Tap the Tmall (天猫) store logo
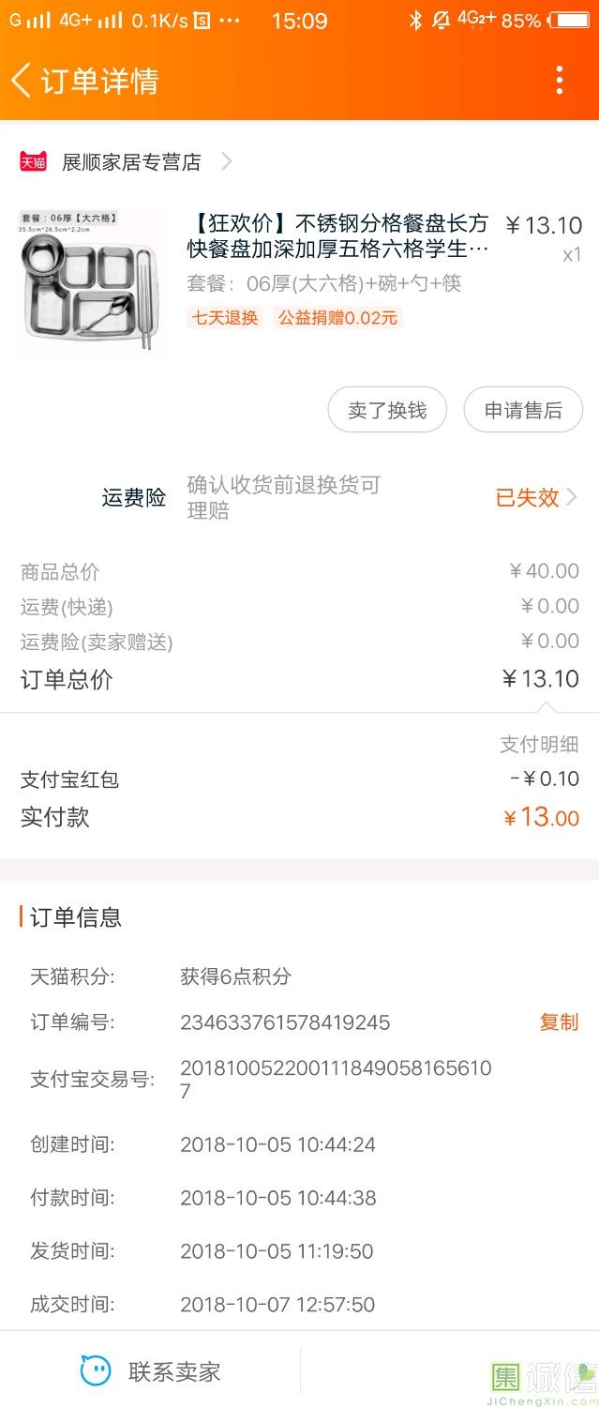Screen dimensions: 599x1407 pos(33,161)
